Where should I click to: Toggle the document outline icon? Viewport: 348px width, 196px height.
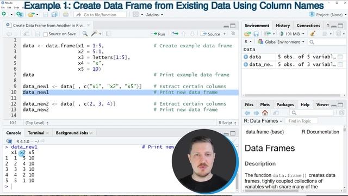click(233, 34)
